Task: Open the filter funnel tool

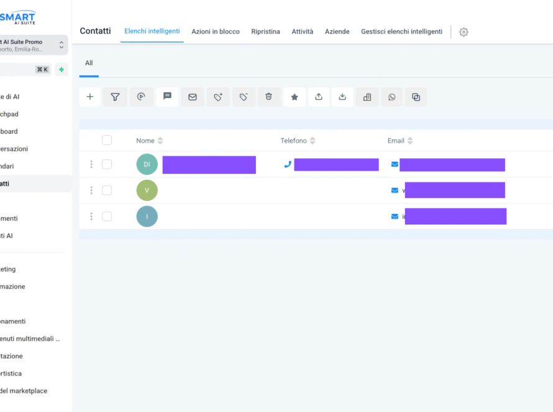Action: pyautogui.click(x=115, y=97)
